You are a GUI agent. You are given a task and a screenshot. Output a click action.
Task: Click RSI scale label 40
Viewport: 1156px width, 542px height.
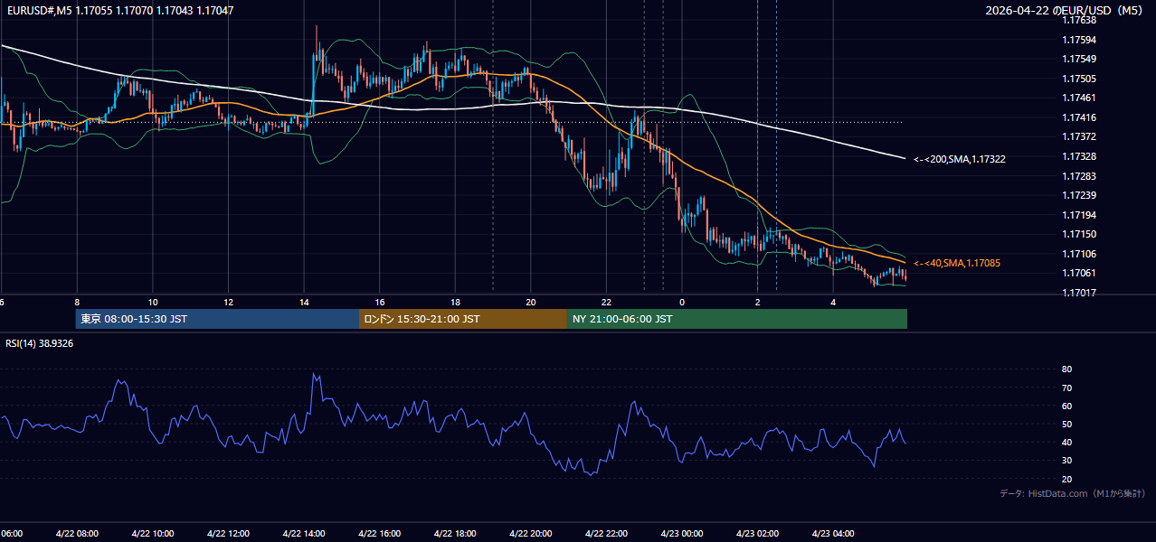tap(1067, 442)
